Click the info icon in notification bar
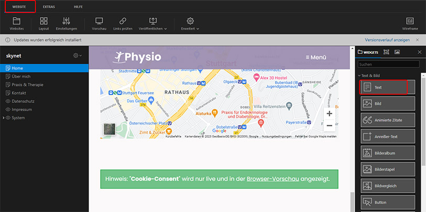The width and height of the screenshot is (426, 212). (8, 40)
